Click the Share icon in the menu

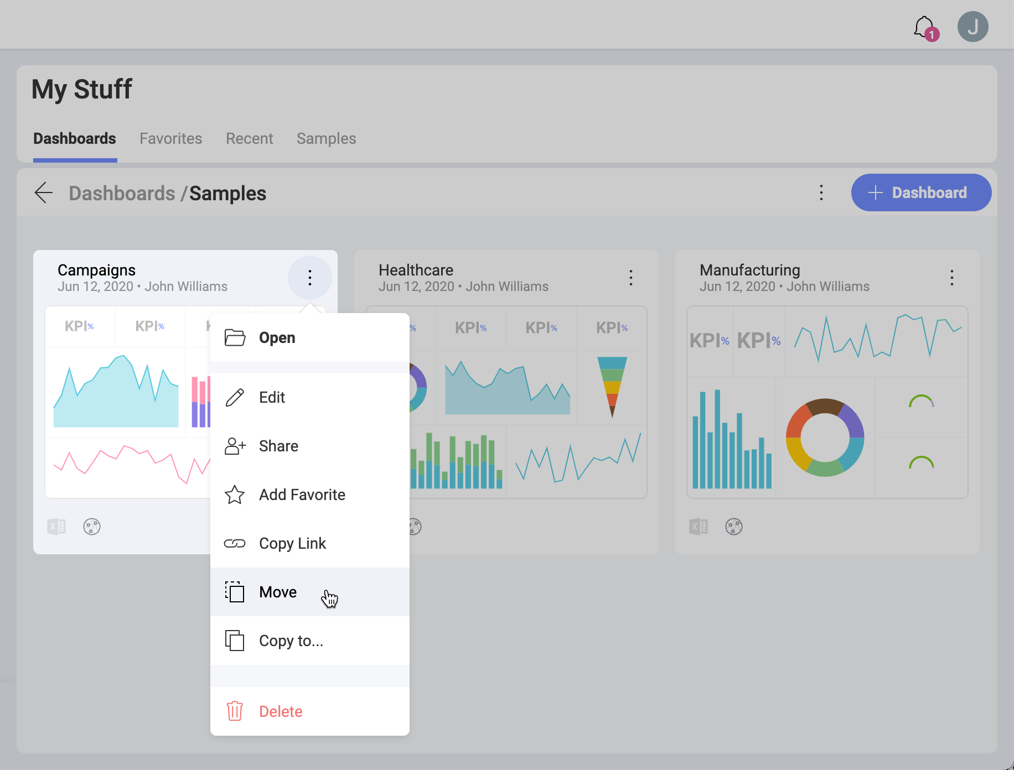[x=235, y=446]
